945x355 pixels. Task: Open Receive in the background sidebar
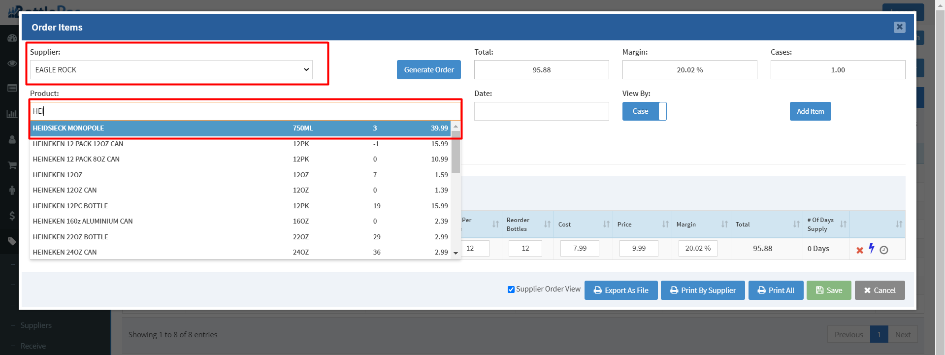[x=33, y=346]
